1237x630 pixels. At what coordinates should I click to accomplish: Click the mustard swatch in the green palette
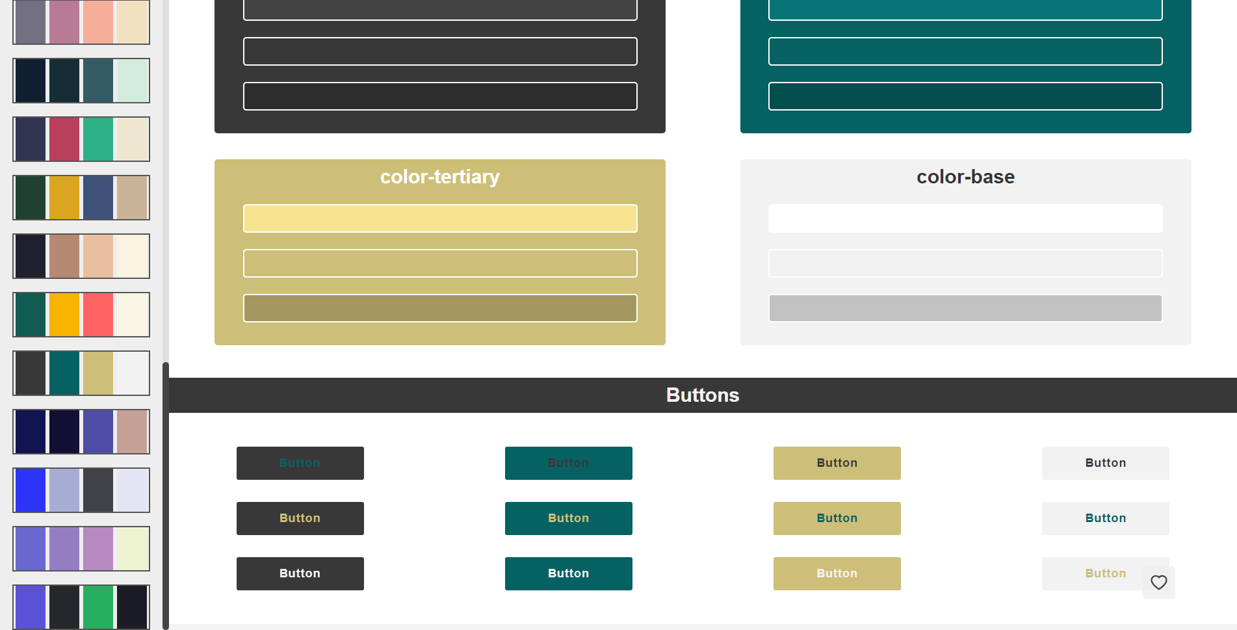(63, 197)
